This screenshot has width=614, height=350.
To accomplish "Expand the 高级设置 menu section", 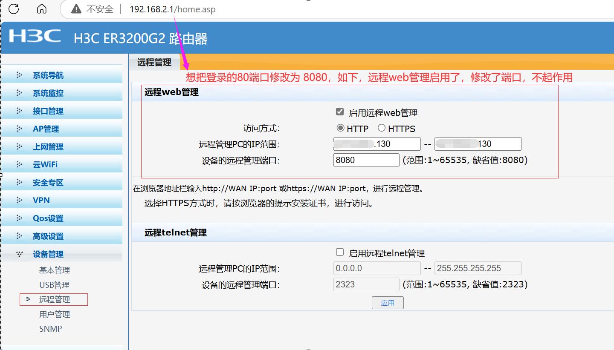I will pyautogui.click(x=62, y=236).
